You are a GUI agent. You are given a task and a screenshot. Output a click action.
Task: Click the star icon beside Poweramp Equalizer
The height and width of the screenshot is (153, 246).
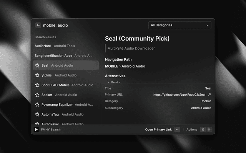coord(37,104)
